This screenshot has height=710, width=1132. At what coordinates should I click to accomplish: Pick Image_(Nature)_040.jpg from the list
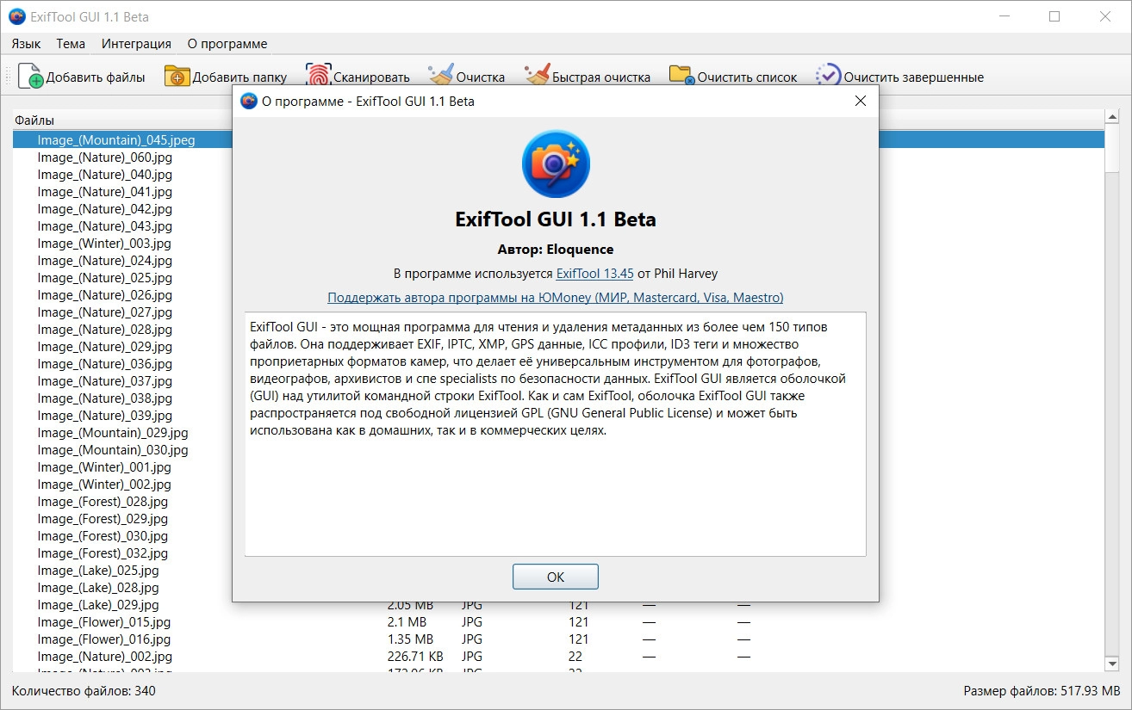[x=105, y=175]
